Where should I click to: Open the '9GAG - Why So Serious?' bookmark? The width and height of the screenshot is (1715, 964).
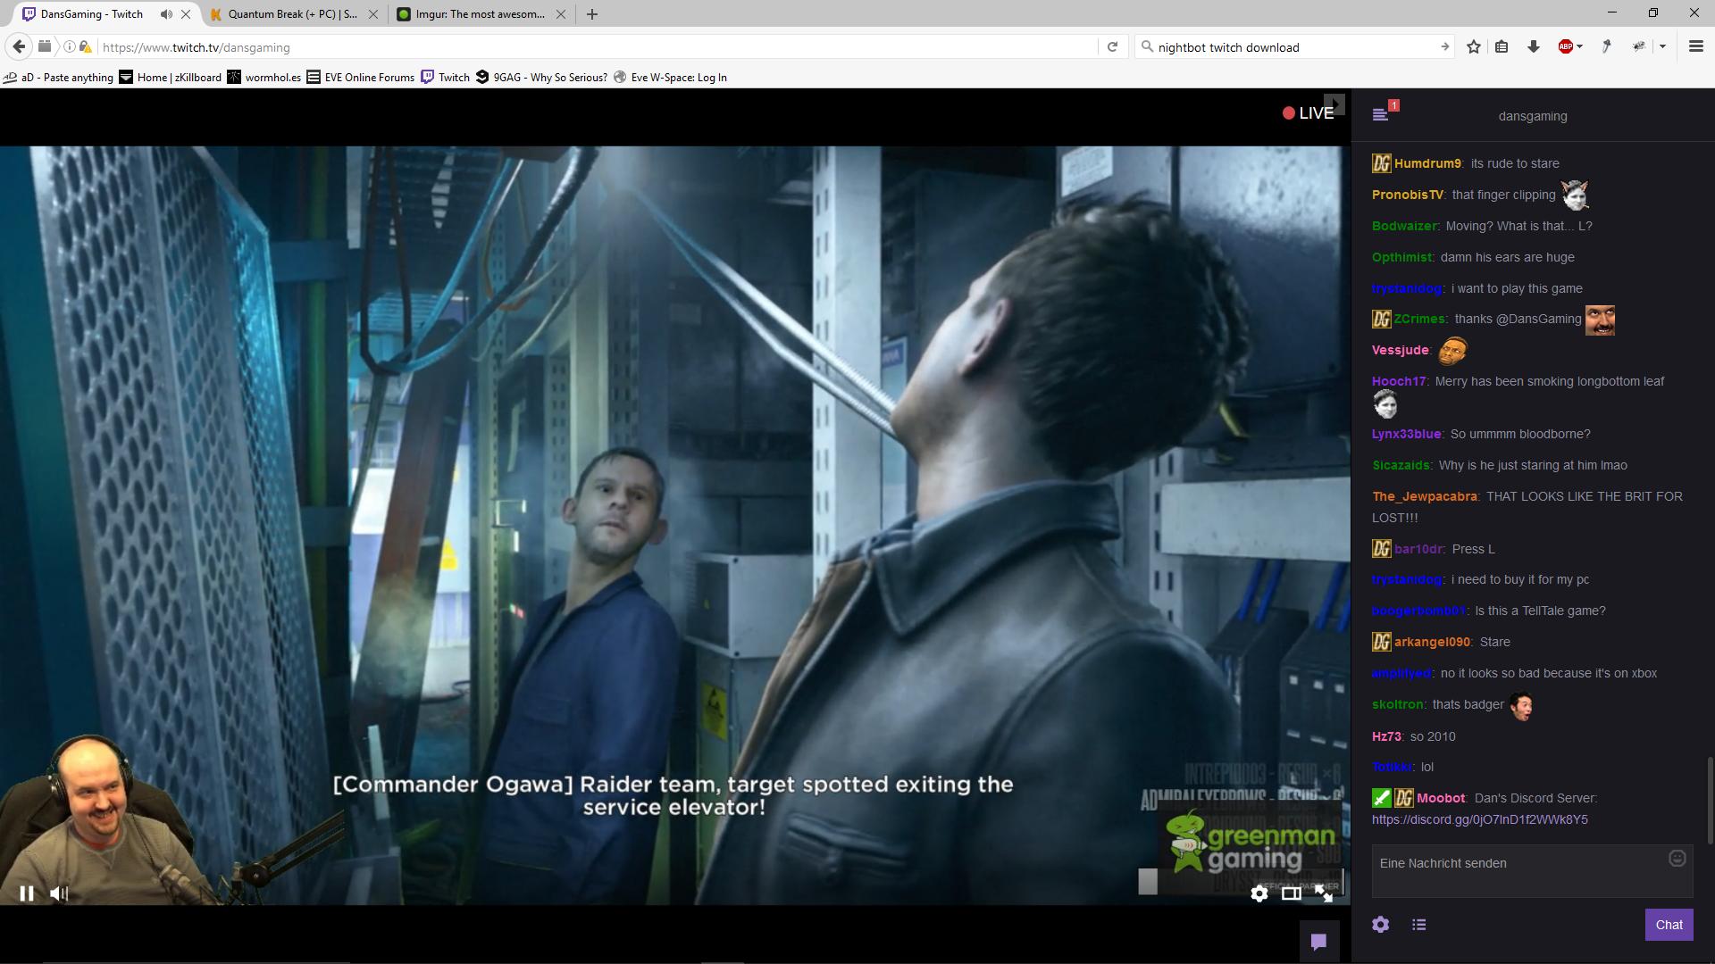pyautogui.click(x=541, y=78)
